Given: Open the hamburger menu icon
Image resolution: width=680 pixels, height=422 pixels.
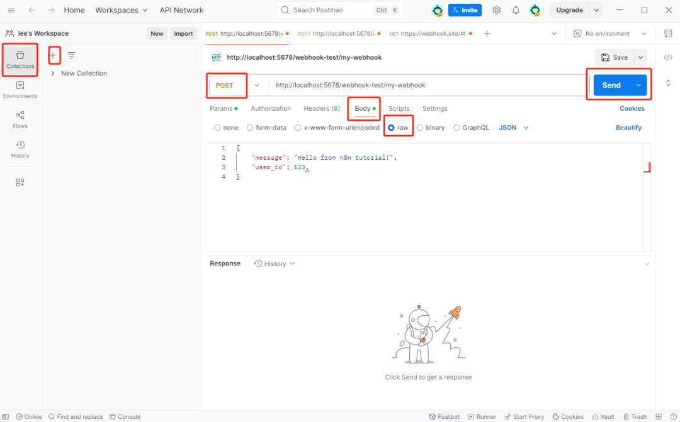Looking at the screenshot, I should (11, 10).
